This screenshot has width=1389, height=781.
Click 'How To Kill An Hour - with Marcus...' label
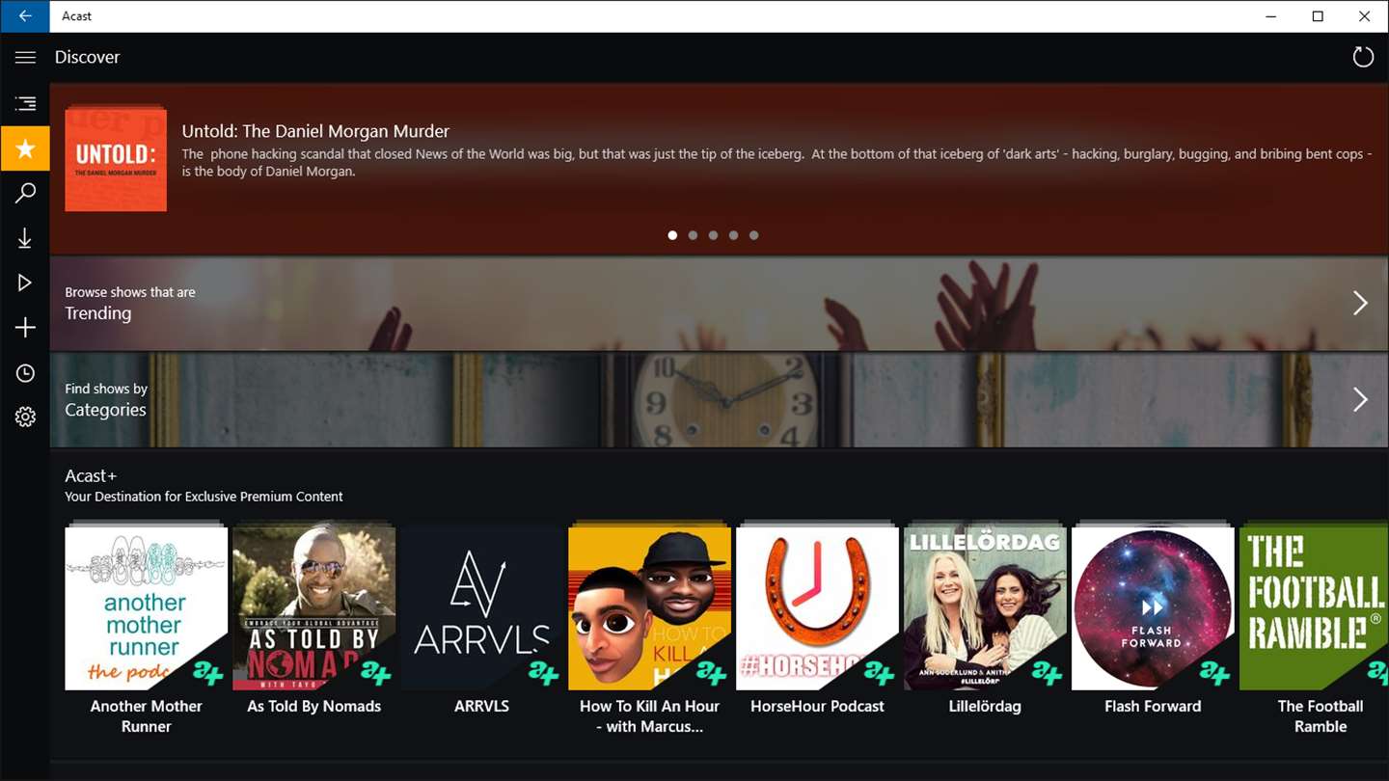pos(650,716)
